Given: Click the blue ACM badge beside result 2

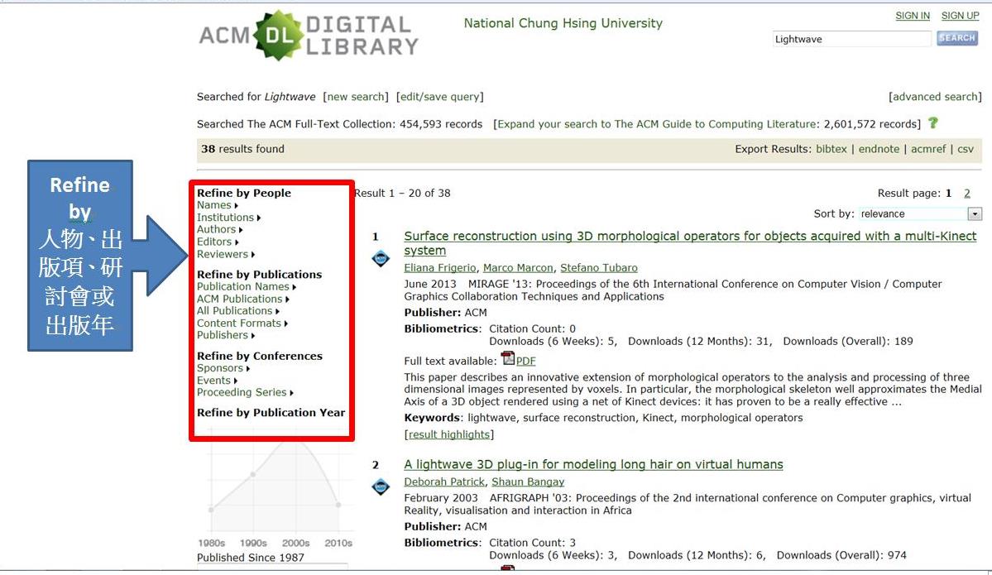Looking at the screenshot, I should point(381,486).
